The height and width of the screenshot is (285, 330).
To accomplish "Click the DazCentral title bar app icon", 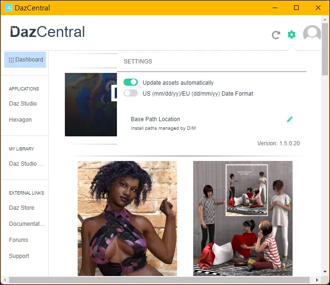I will pos(9,8).
